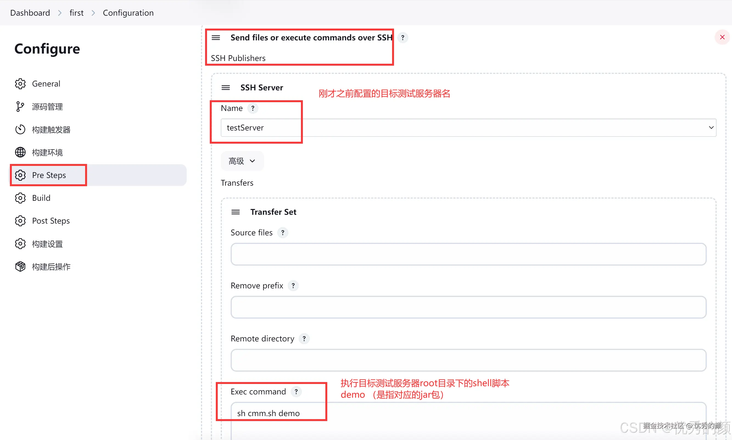Click the Name field help icon
This screenshot has width=732, height=440.
(x=253, y=108)
